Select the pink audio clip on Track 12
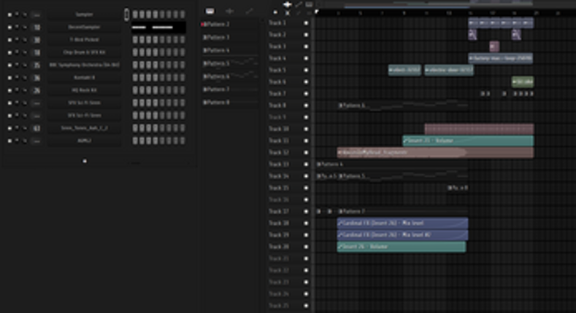576x313 pixels. [x=435, y=152]
